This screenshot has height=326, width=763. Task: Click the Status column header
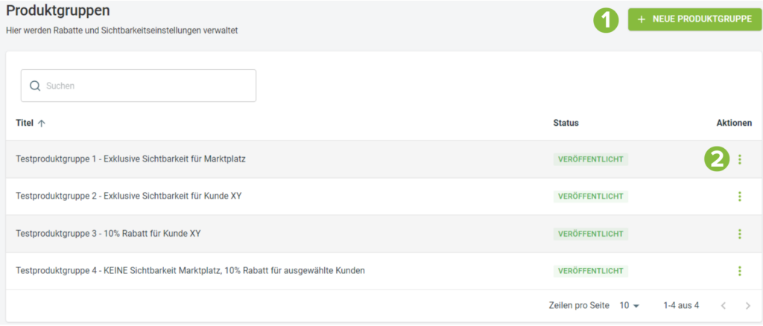point(566,124)
